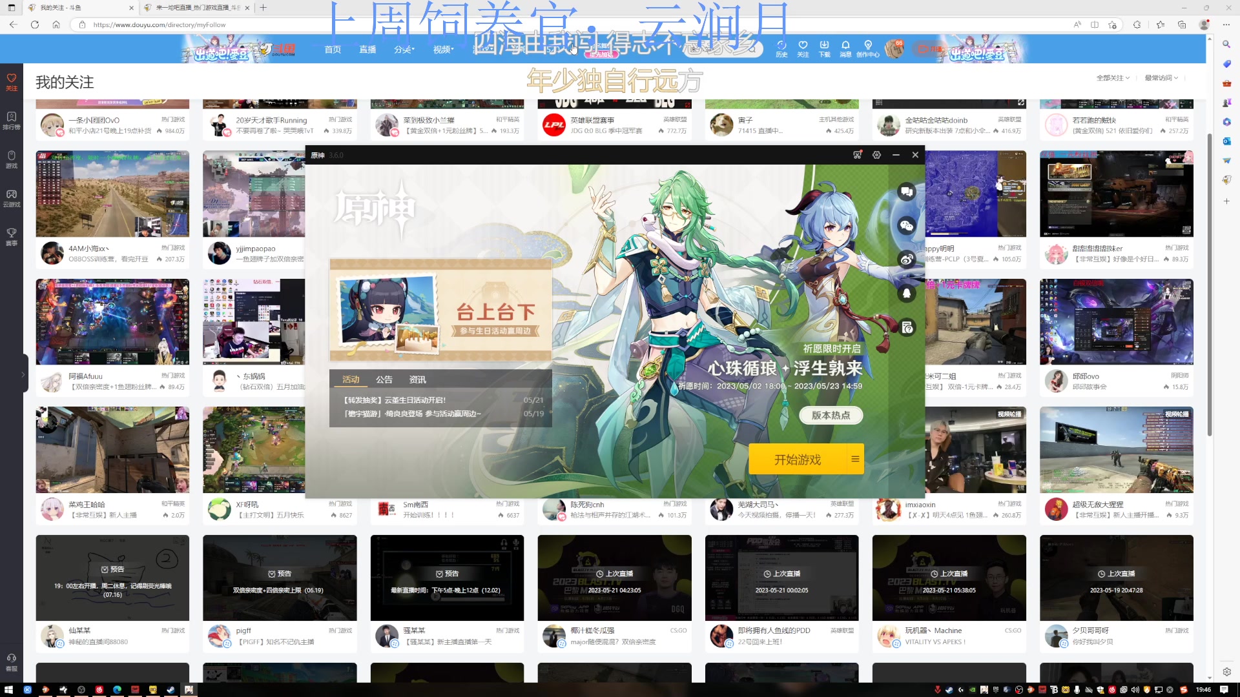Go to browser home page

click(x=56, y=25)
